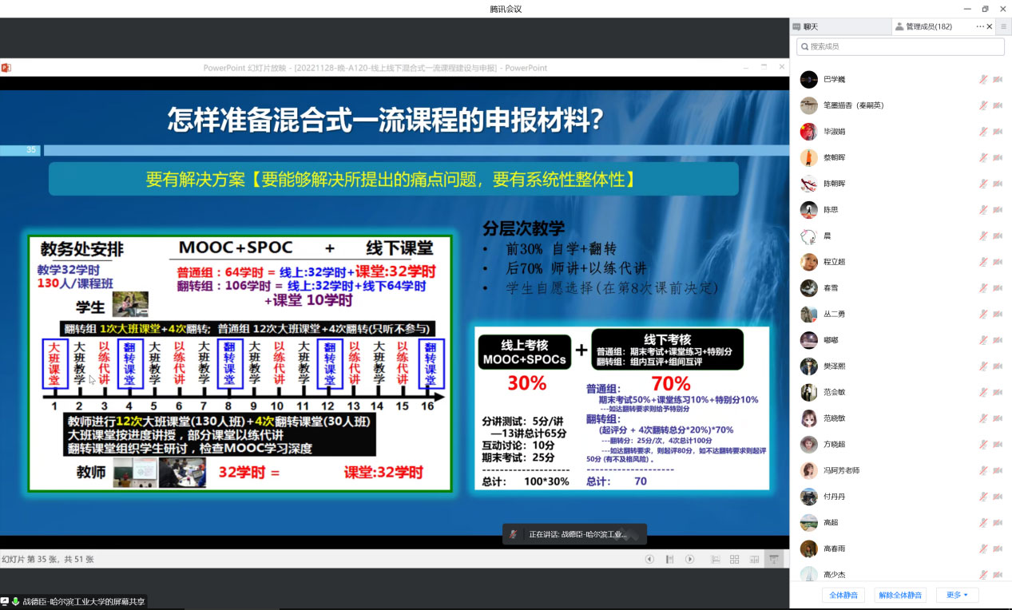The height and width of the screenshot is (610, 1012).
Task: Switch to the 聊天 tab
Action: (810, 26)
